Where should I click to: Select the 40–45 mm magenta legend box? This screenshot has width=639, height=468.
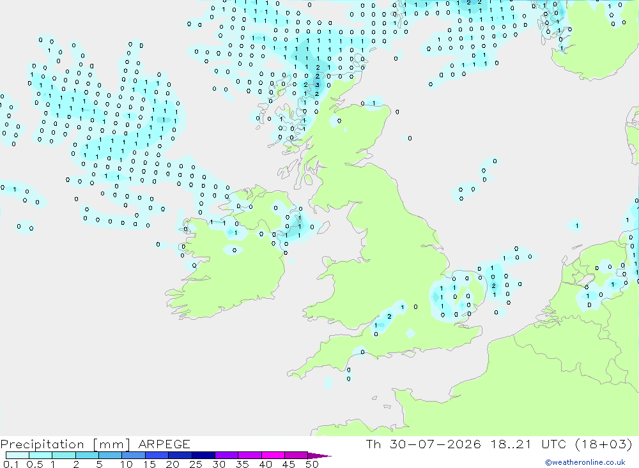(x=273, y=455)
